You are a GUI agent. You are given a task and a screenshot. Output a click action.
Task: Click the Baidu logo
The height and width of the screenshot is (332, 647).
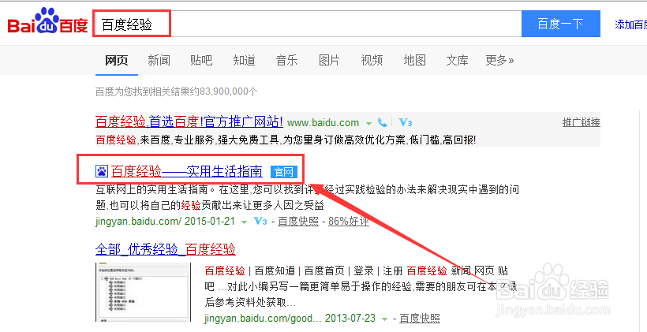[x=48, y=21]
